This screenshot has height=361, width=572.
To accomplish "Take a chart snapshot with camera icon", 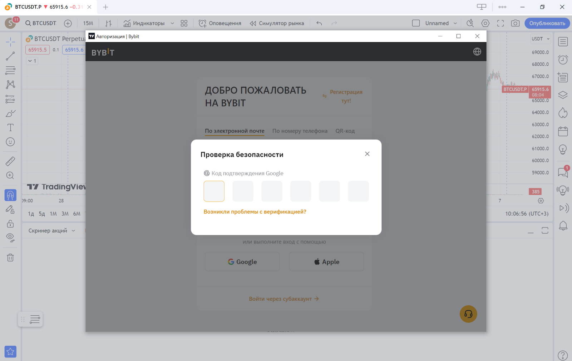I will 515,23.
